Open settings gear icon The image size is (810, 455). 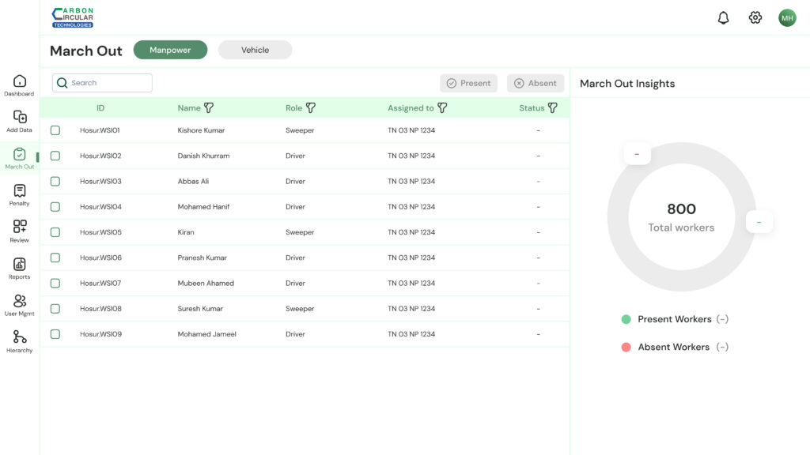tap(755, 18)
